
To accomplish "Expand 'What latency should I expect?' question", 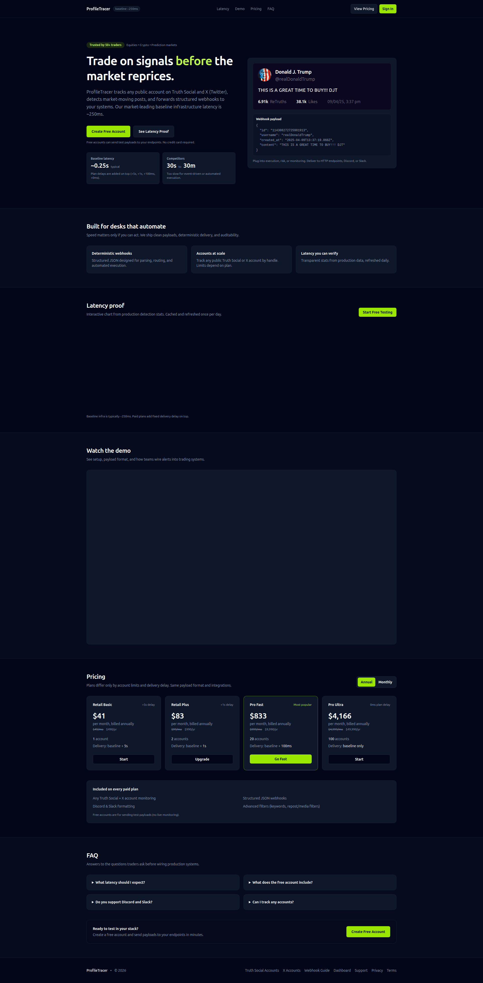I will click(163, 882).
